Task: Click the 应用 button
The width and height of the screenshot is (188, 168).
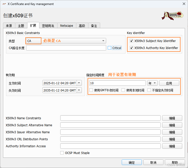Action: [x=169, y=83]
